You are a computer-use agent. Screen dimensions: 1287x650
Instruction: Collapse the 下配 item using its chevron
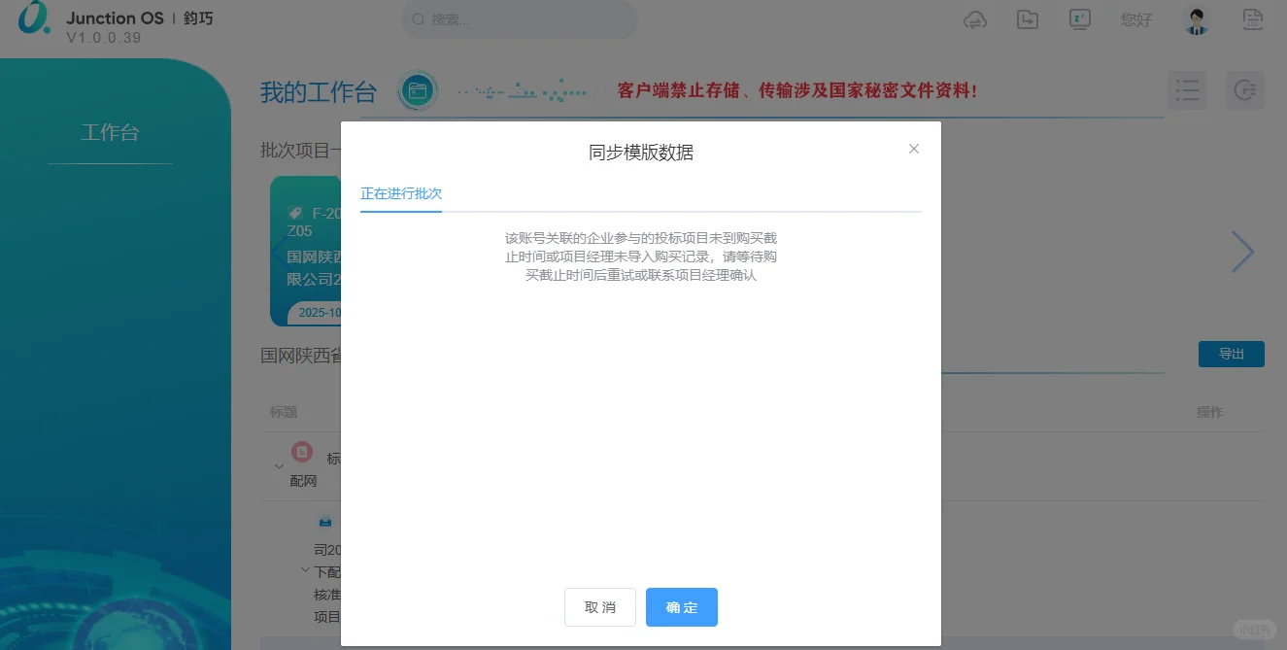coord(305,571)
